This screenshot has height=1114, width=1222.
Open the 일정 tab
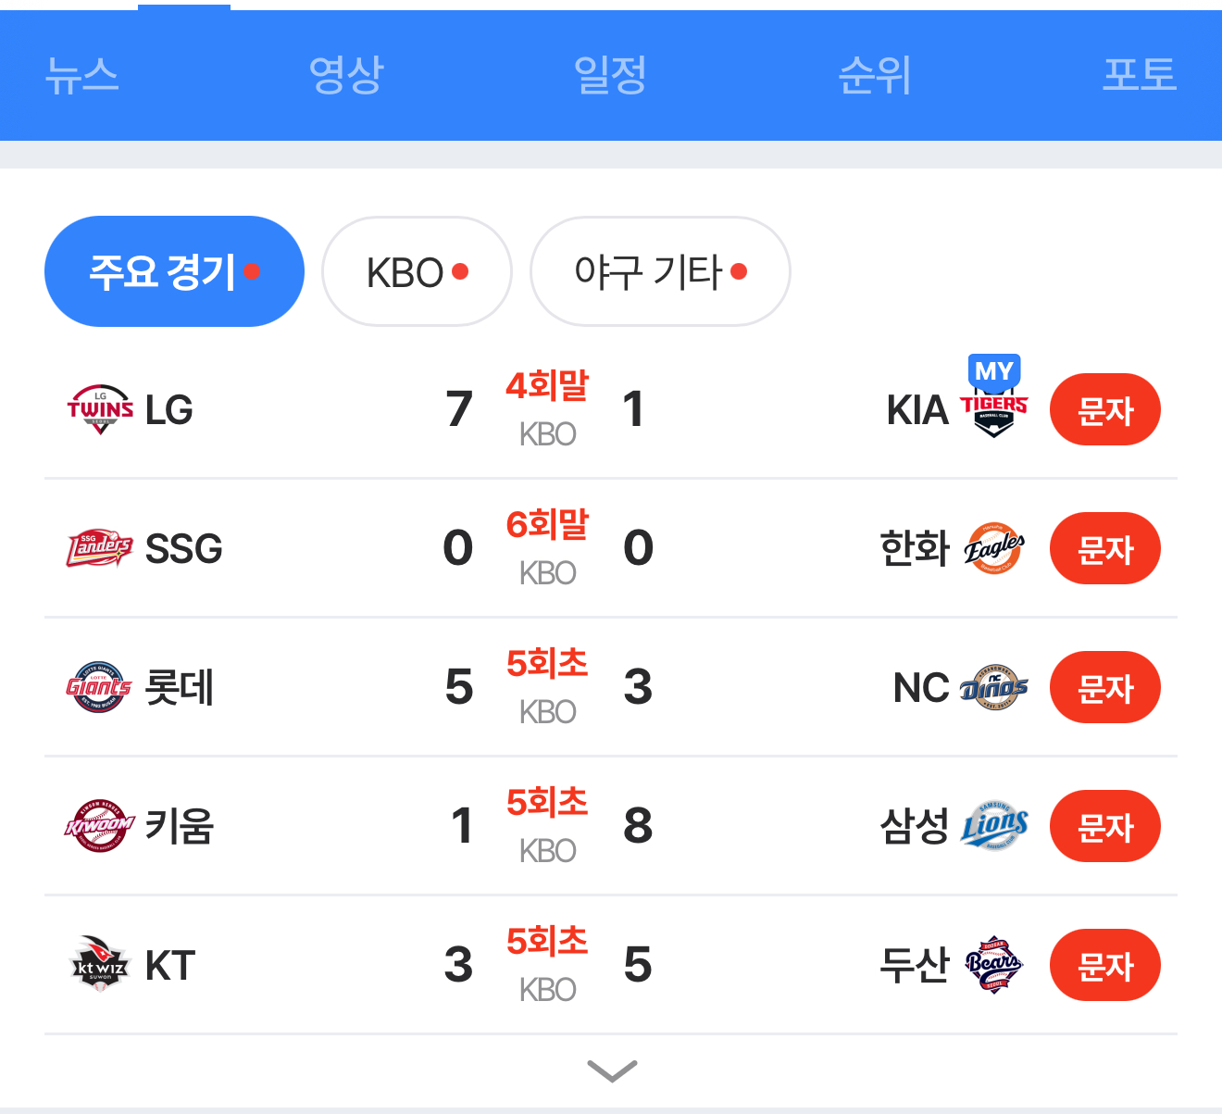[x=610, y=75]
